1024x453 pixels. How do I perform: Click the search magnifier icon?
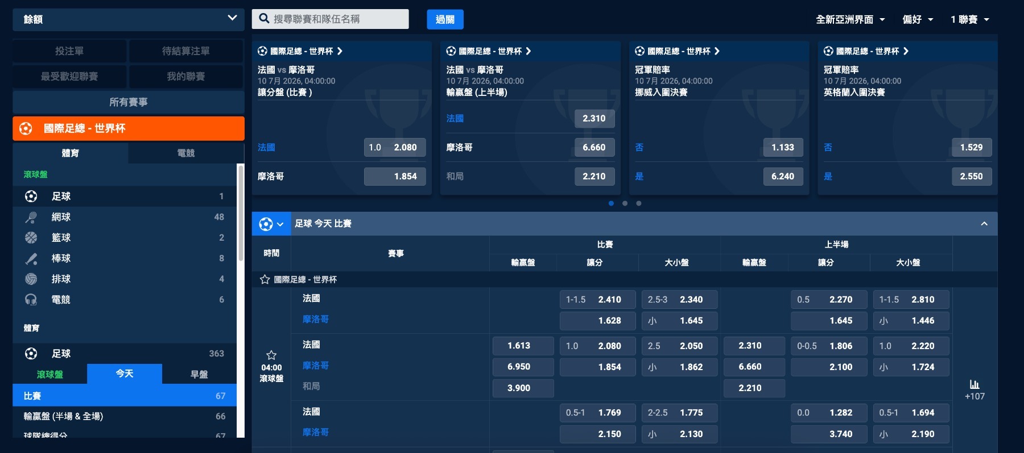(264, 19)
